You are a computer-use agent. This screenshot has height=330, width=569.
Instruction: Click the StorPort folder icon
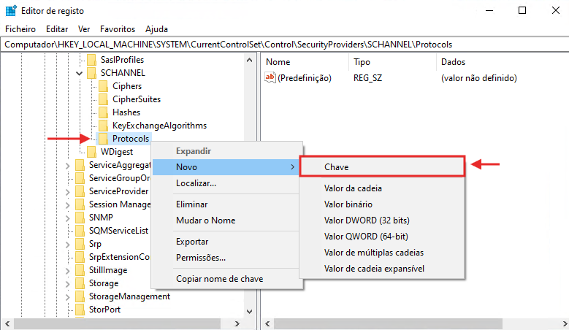click(x=80, y=310)
